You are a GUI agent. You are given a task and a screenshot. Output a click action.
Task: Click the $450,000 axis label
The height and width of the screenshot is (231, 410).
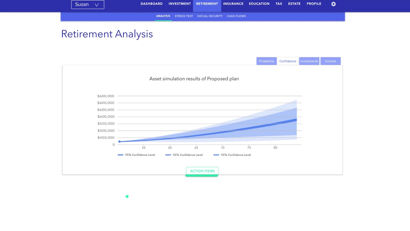pyautogui.click(x=106, y=138)
